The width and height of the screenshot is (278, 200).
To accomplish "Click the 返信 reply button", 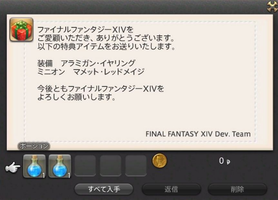I will pos(171,189).
